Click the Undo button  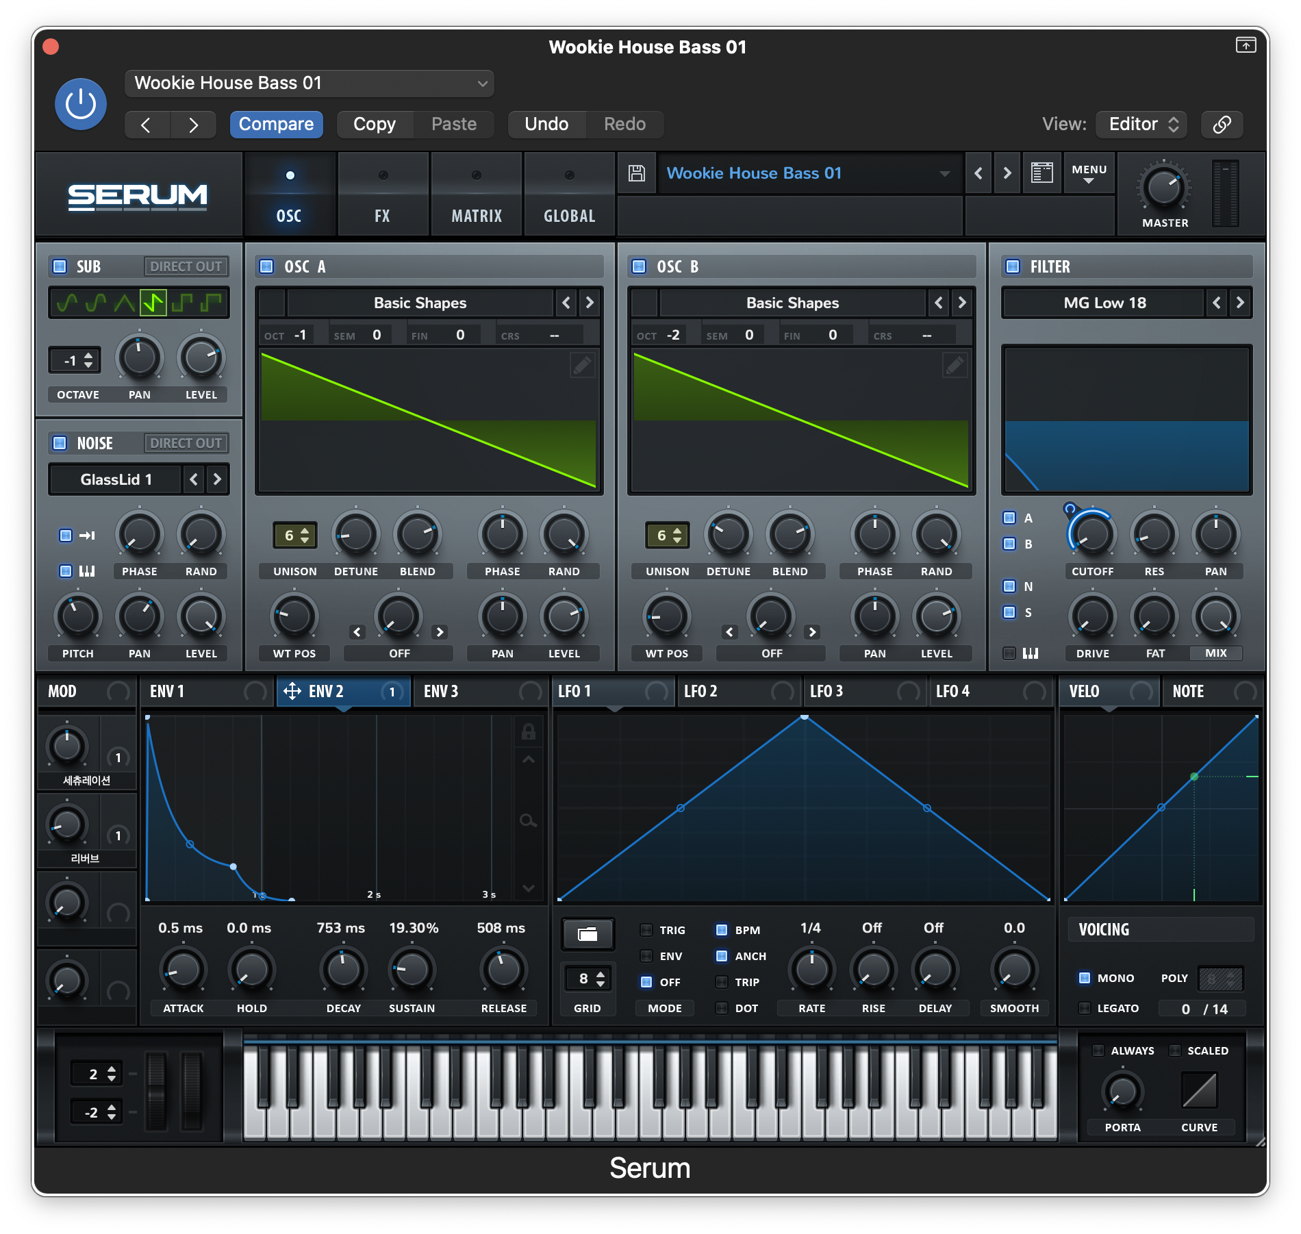546,124
